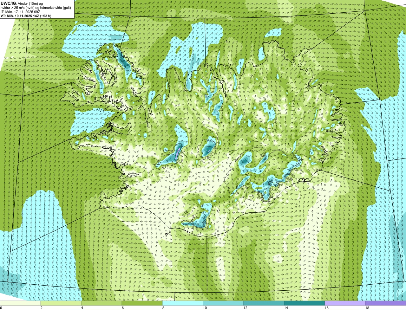Click the 0–2 m/s pale yellow legend swatch
Screen dimensions: 406x310
(x=20, y=303)
